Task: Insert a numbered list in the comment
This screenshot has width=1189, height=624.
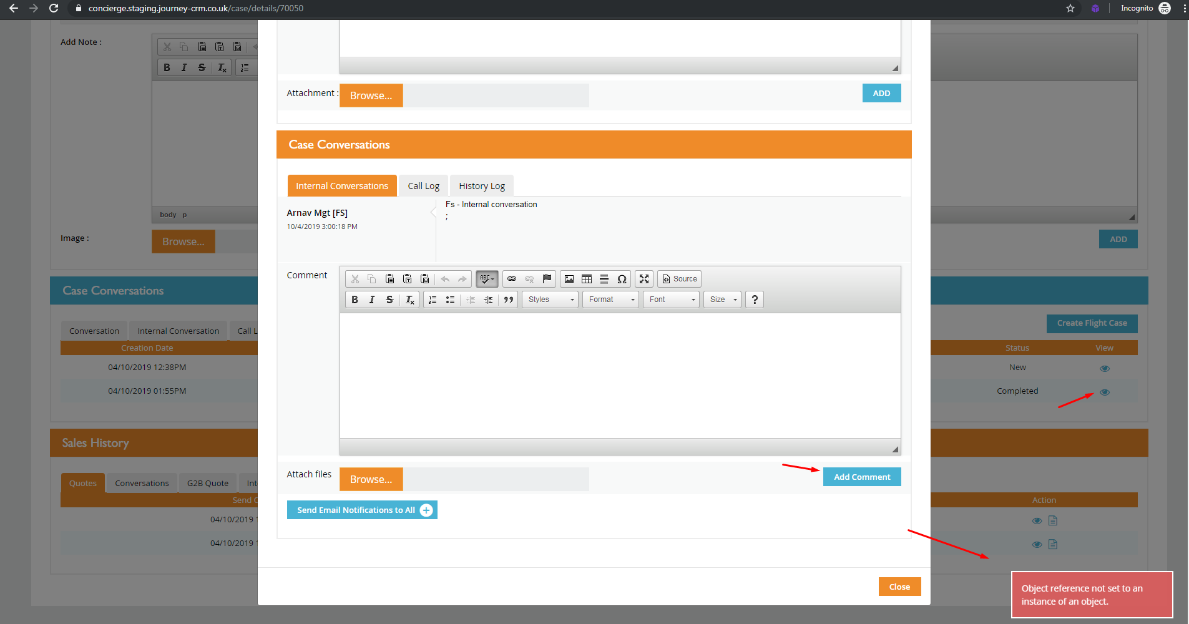Action: pos(433,300)
